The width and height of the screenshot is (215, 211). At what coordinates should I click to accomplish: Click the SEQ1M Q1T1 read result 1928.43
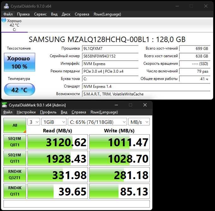coord(58,158)
